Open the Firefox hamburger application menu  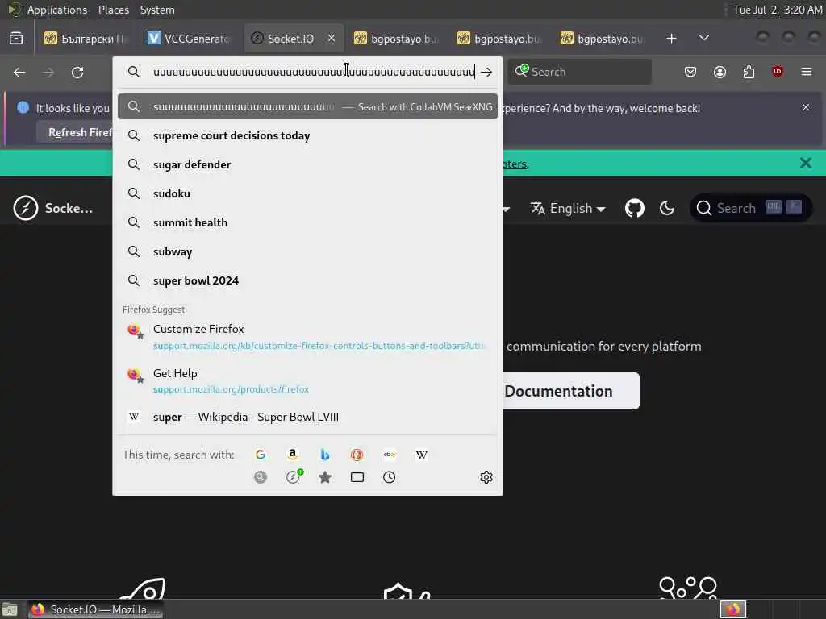[807, 72]
